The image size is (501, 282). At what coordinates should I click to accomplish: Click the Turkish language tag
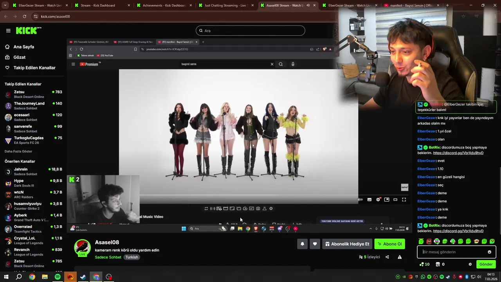tap(132, 257)
